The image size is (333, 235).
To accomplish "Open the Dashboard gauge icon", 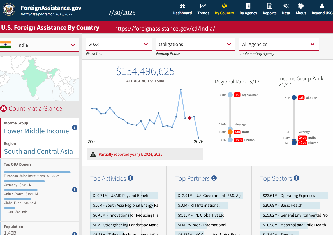I will (182, 6).
